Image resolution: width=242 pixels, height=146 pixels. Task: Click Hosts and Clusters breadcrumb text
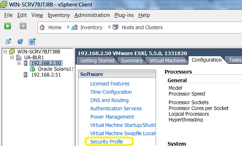(142, 27)
